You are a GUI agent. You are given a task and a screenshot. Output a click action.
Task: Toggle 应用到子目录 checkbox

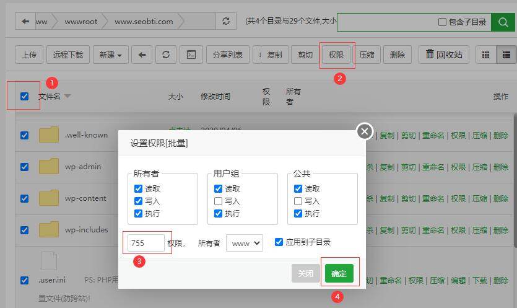tap(279, 242)
